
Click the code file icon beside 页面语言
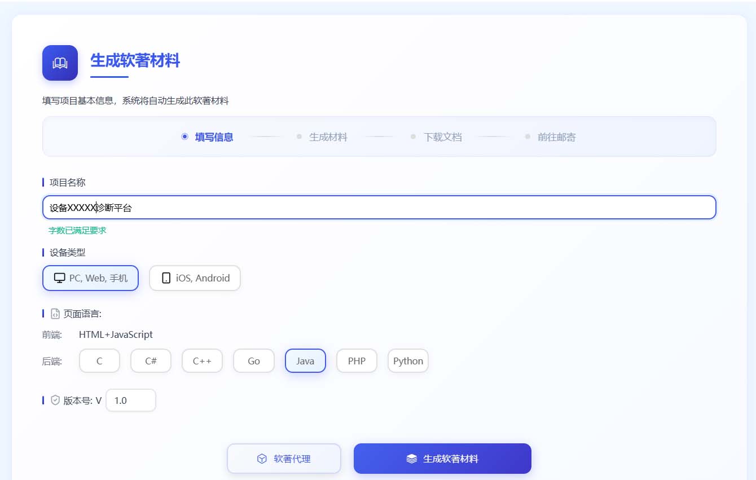coord(54,313)
